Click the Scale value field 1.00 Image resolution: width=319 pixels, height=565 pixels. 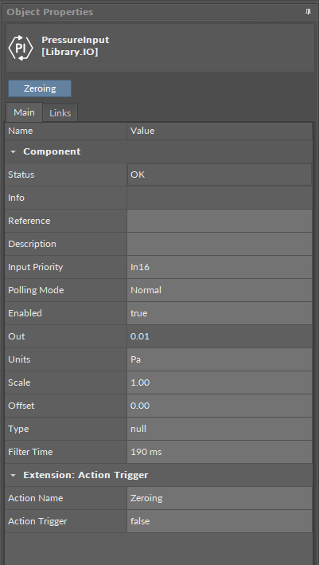[220, 383]
